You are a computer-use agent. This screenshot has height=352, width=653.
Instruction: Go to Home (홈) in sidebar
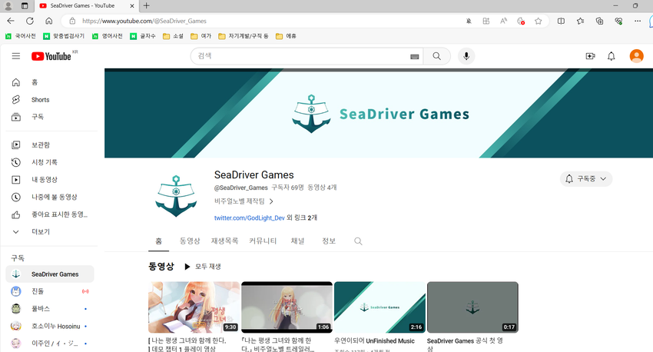coord(51,82)
